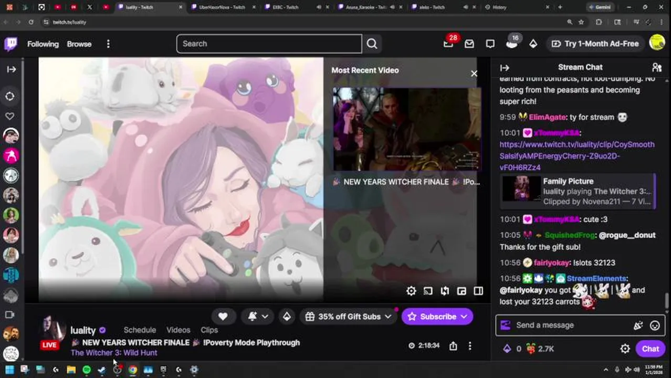Toggle theatre mode on the player

click(478, 291)
